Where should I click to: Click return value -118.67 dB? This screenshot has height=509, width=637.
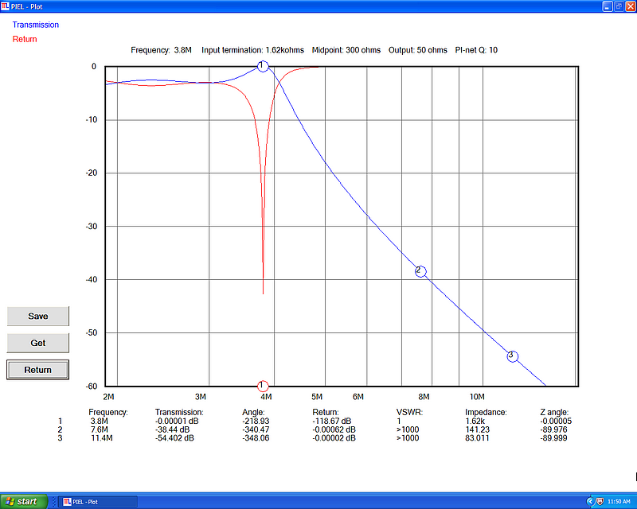pos(332,421)
